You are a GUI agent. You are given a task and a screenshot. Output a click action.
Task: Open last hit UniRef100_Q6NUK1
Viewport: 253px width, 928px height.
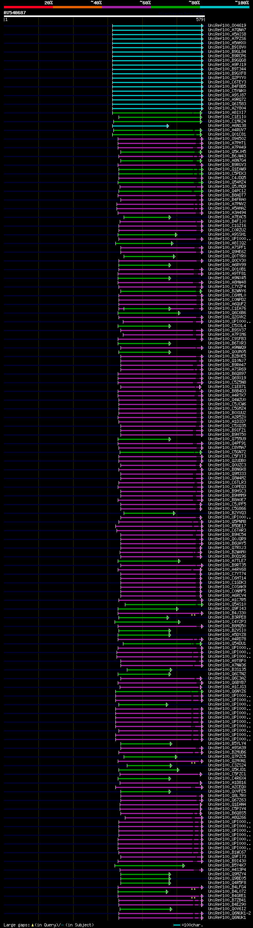(227, 918)
